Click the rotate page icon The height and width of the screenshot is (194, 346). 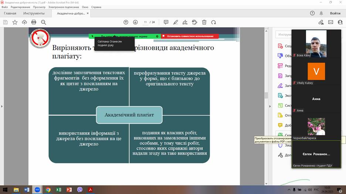(x=214, y=22)
